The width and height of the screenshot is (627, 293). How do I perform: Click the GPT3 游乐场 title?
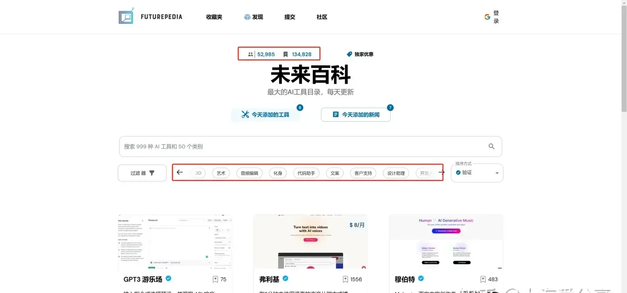tap(143, 279)
